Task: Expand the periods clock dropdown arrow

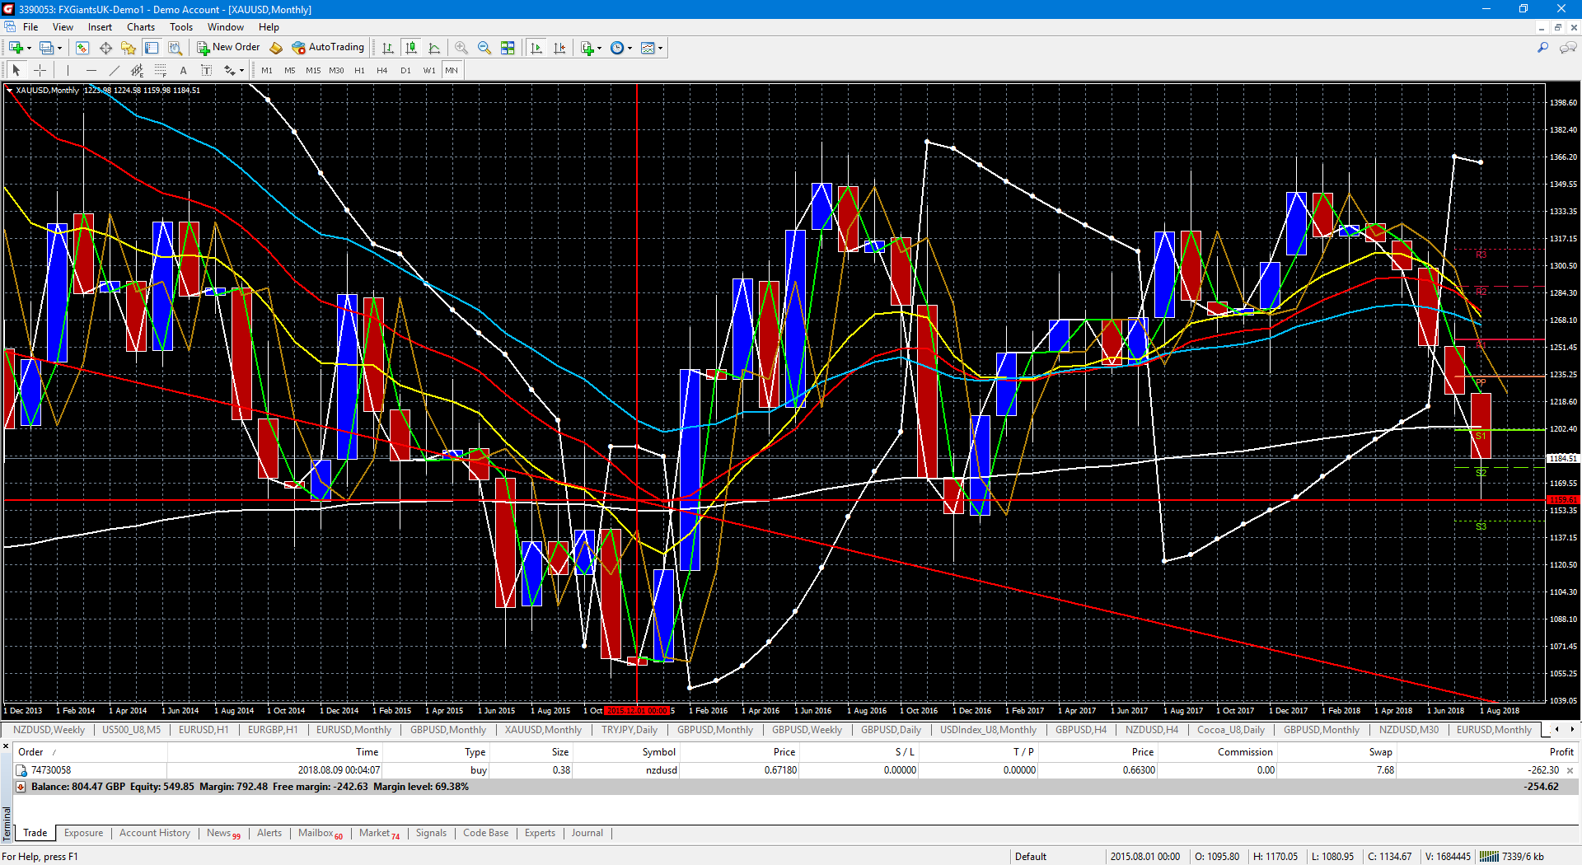Action: pyautogui.click(x=630, y=48)
